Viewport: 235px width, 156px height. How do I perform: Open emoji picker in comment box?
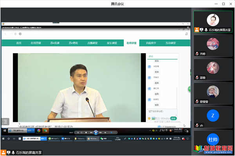click(x=149, y=119)
